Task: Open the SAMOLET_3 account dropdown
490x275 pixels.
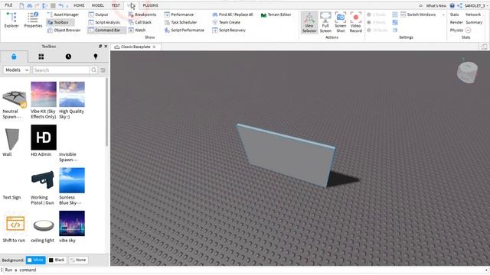Action: 476,5
